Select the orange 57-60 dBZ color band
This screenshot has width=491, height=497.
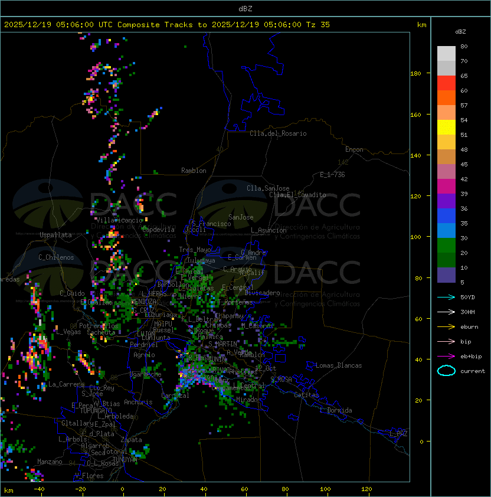click(x=446, y=97)
